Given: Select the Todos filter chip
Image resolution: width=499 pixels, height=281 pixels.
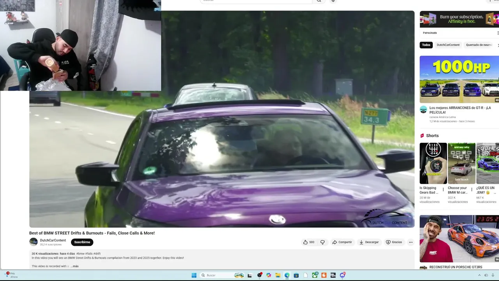Looking at the screenshot, I should pyautogui.click(x=426, y=45).
